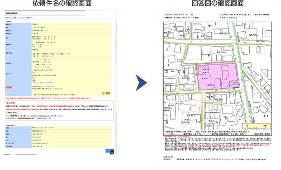Image resolution: width=281 pixels, height=170 pixels.
Task: Click the blue こちら link at caution text end
Action: point(108,109)
